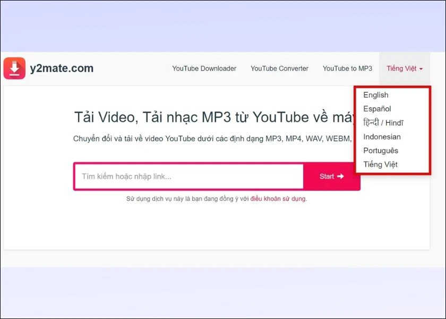The image size is (446, 319).
Task: Select Português language option
Action: (381, 150)
